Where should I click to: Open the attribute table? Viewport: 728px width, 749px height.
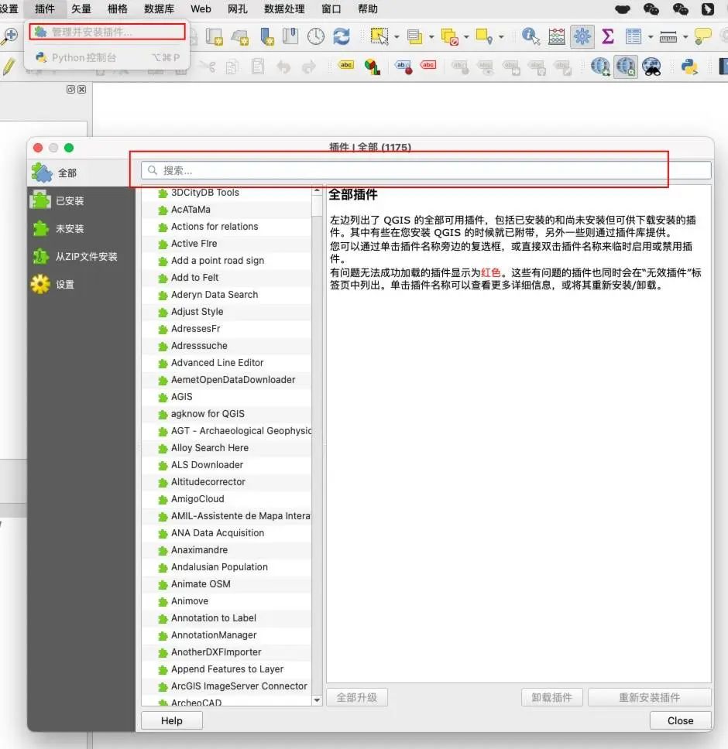coord(634,36)
